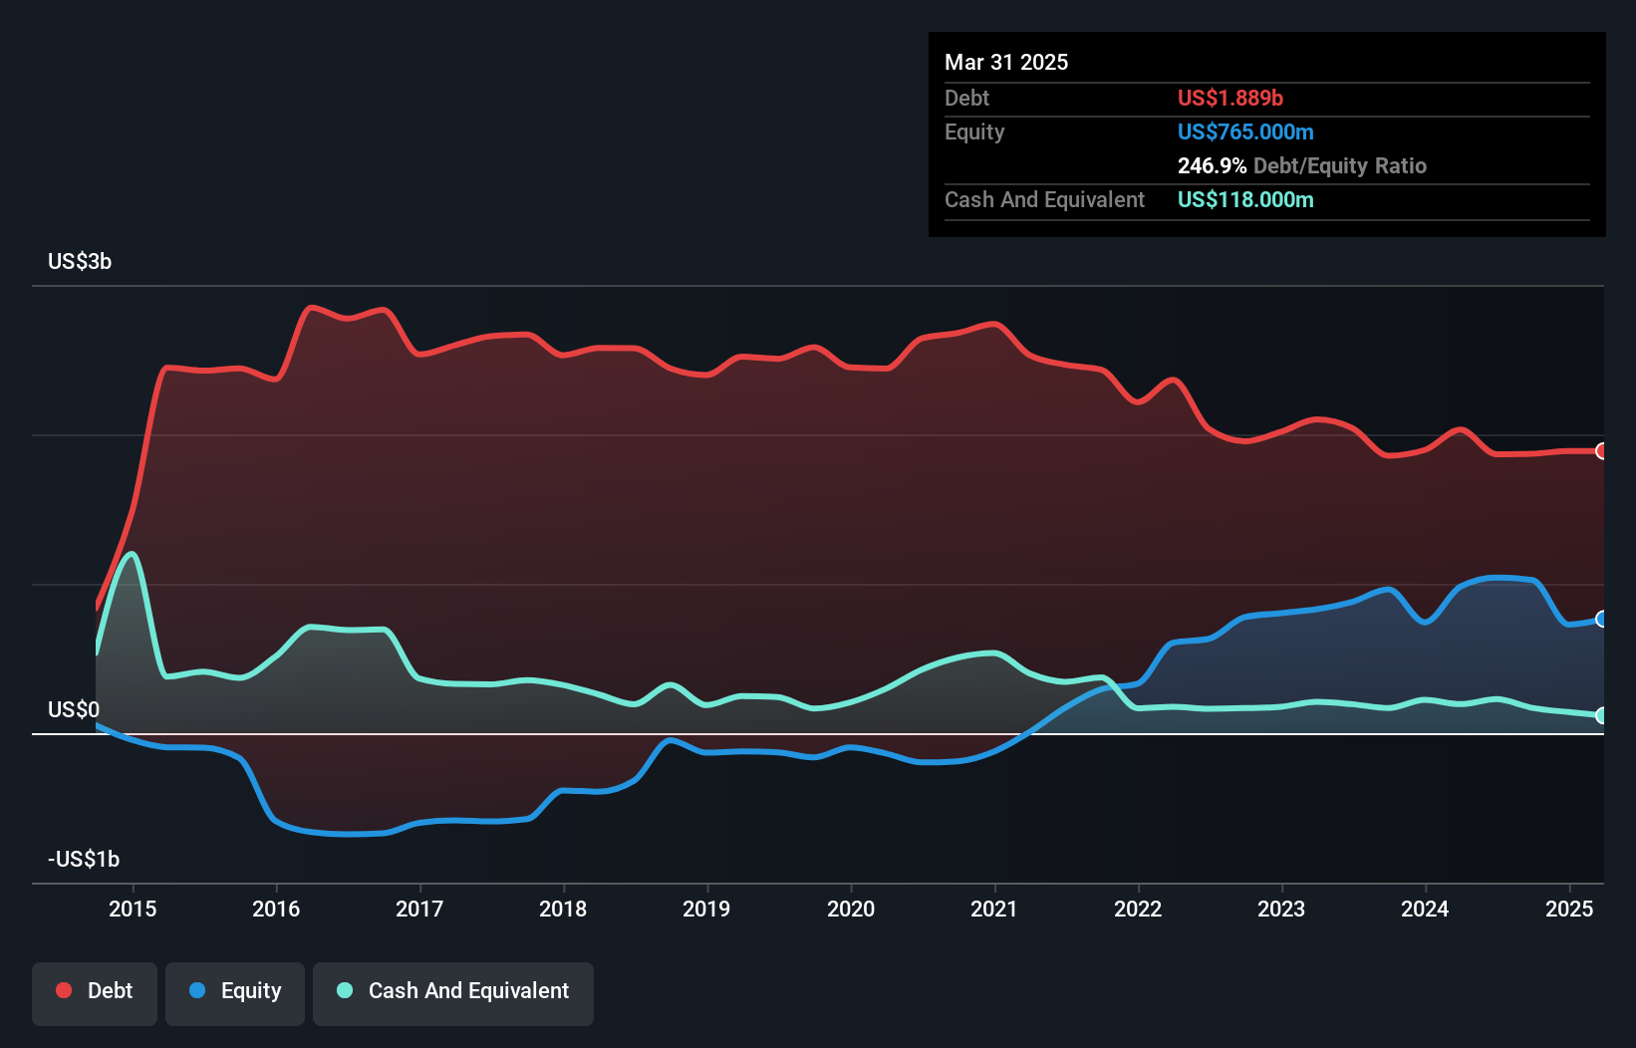Click the 2020 x-axis label
This screenshot has width=1636, height=1048.
(851, 909)
